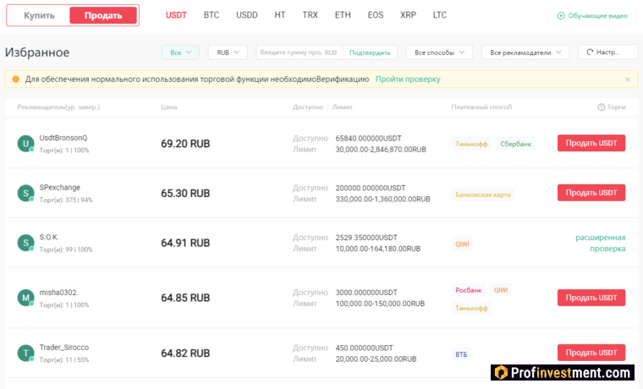Open the BTC currency tab

tap(212, 15)
